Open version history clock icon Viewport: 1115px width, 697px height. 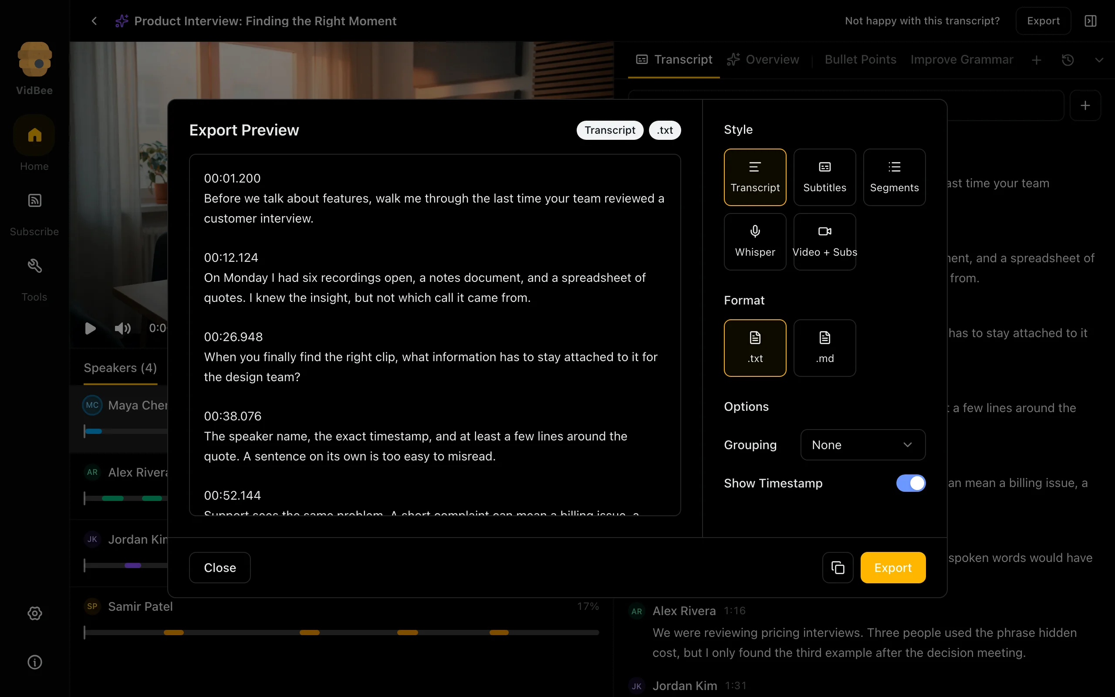pyautogui.click(x=1068, y=60)
